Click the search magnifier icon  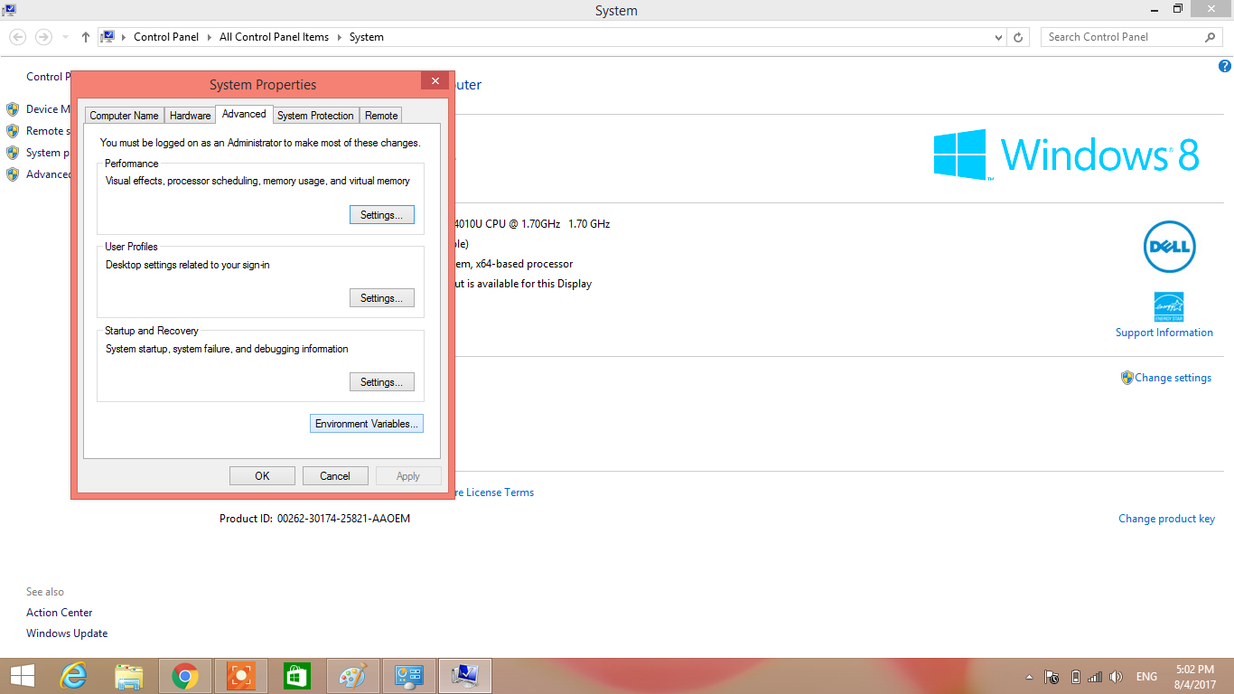coord(1211,37)
